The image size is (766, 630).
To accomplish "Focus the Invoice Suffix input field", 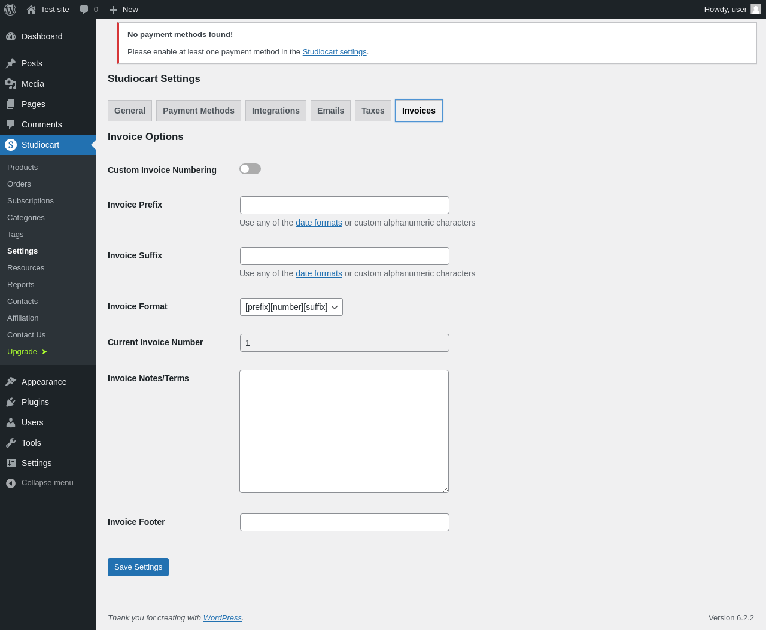I will pyautogui.click(x=345, y=256).
